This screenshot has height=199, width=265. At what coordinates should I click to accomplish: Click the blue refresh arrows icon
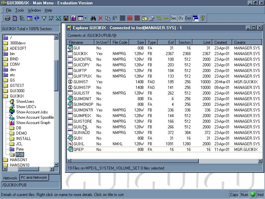point(37,18)
